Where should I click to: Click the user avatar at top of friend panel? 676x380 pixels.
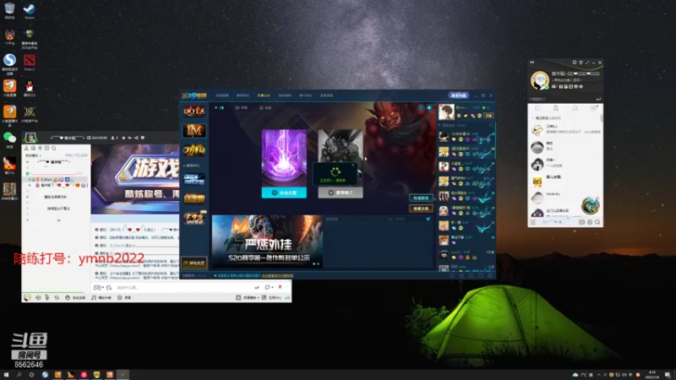[446, 112]
